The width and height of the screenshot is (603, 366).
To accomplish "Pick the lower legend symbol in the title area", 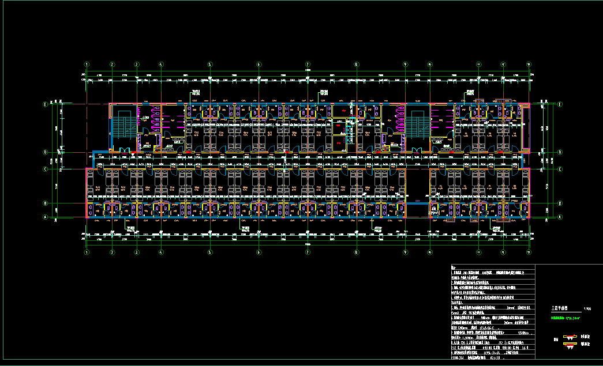I will [x=571, y=344].
